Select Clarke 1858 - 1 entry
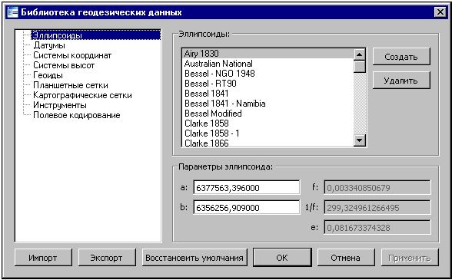452x280 pixels. coord(268,133)
